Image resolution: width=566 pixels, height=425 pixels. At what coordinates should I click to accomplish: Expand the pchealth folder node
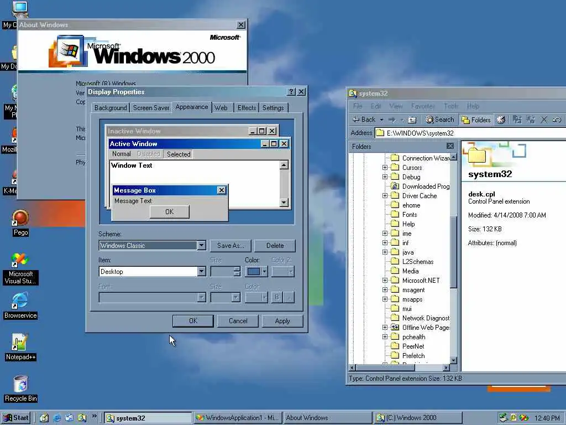point(385,337)
